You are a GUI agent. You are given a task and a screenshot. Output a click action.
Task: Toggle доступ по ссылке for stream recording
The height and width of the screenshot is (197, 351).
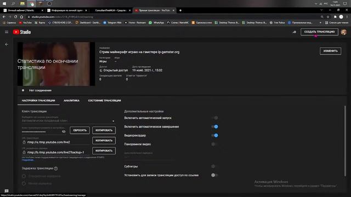pyautogui.click(x=214, y=175)
